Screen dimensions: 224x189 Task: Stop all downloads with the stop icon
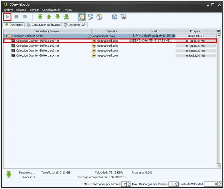coord(25,17)
